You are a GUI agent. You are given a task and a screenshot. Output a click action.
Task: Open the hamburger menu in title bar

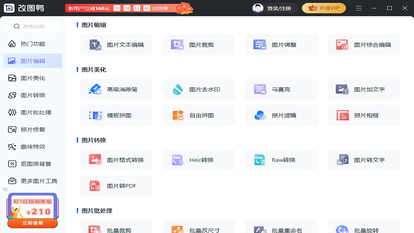[x=359, y=8]
